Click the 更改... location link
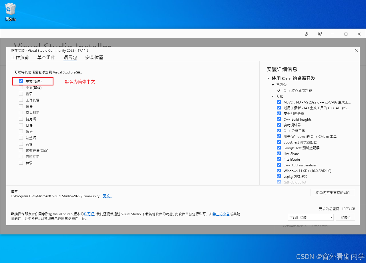This screenshot has width=366, height=263. click(108, 196)
